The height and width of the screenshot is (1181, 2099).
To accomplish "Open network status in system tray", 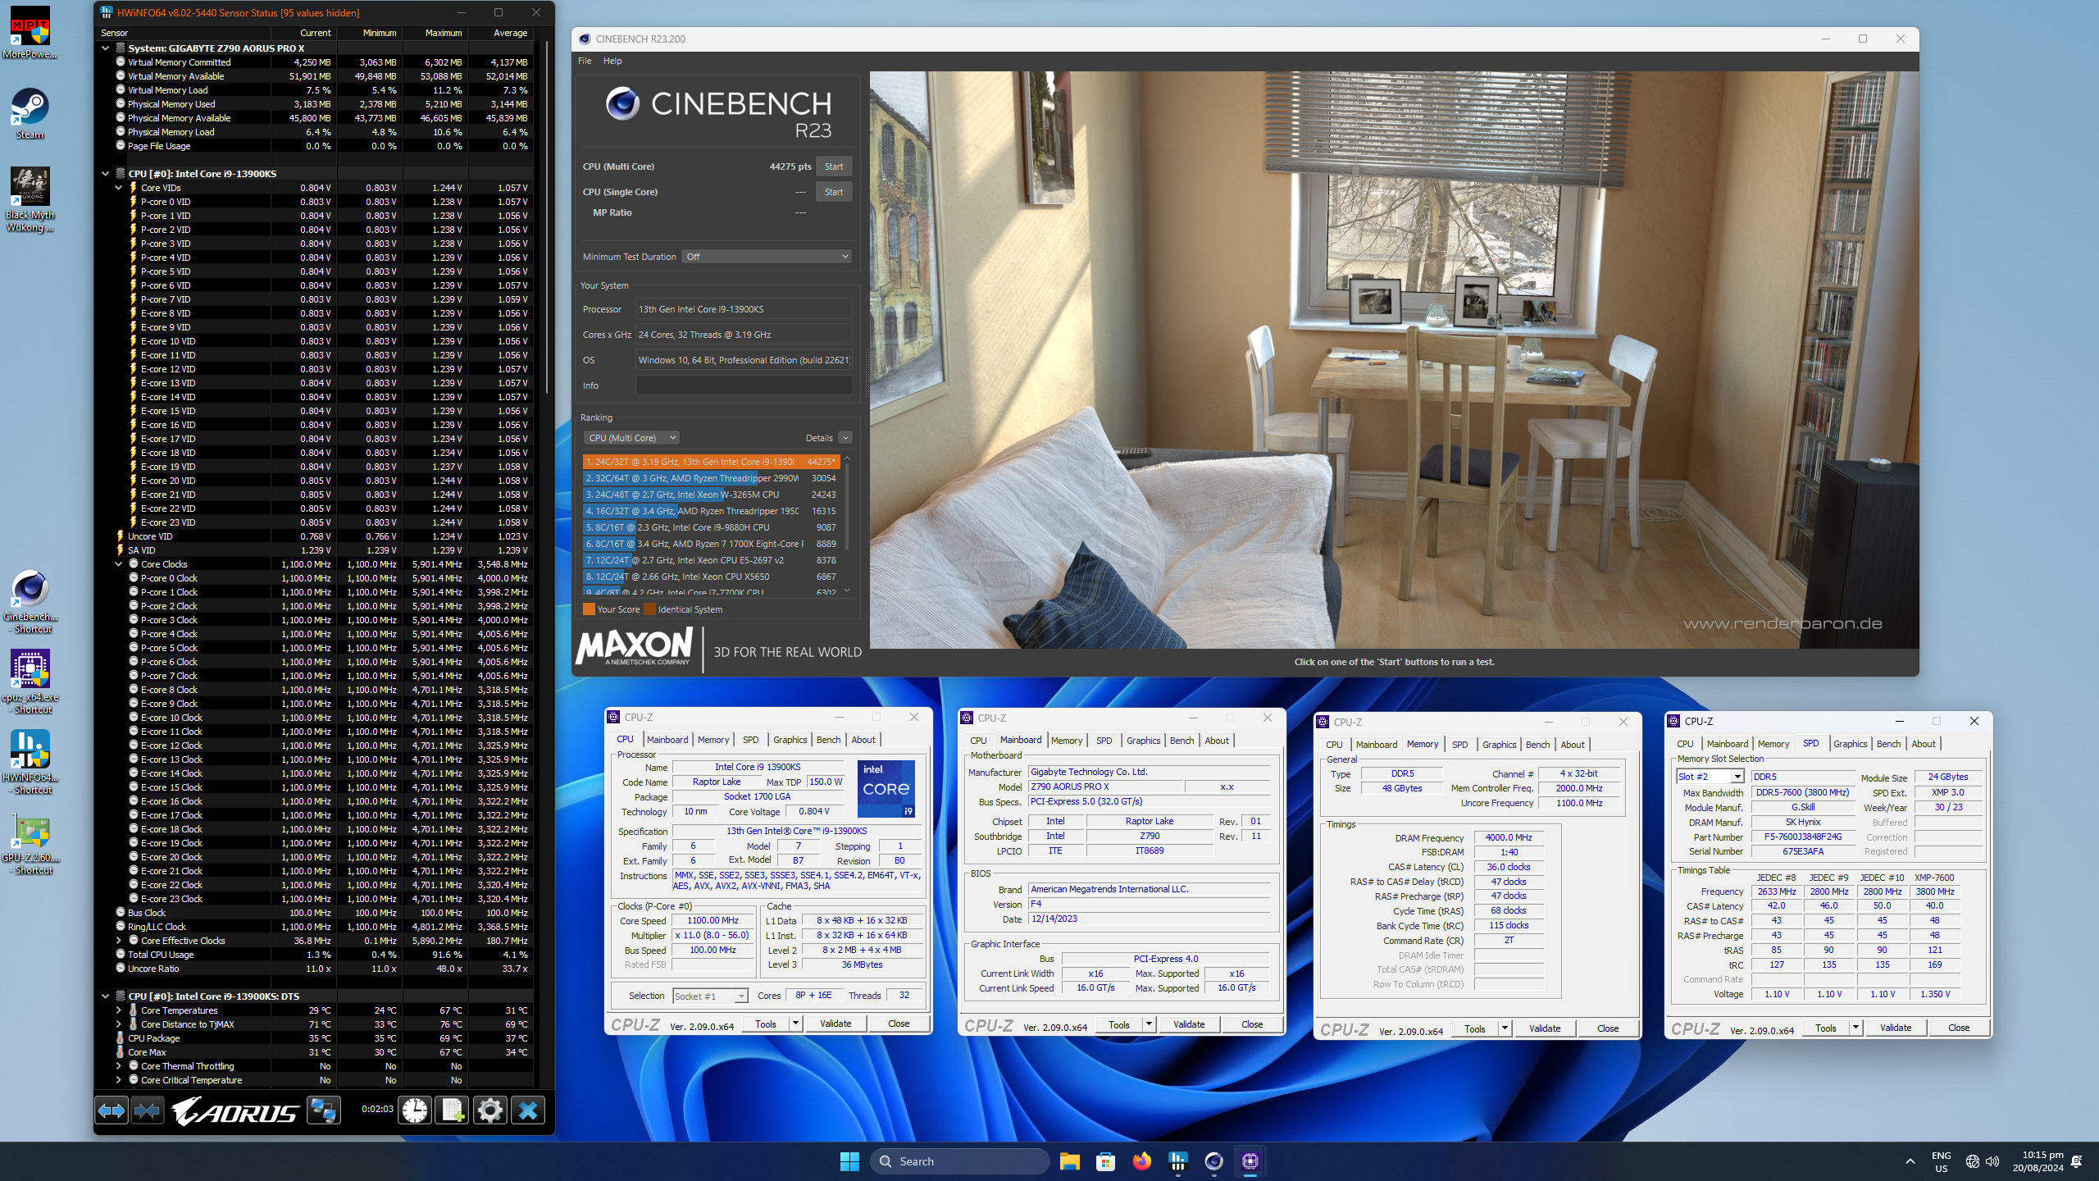I will tap(1972, 1161).
